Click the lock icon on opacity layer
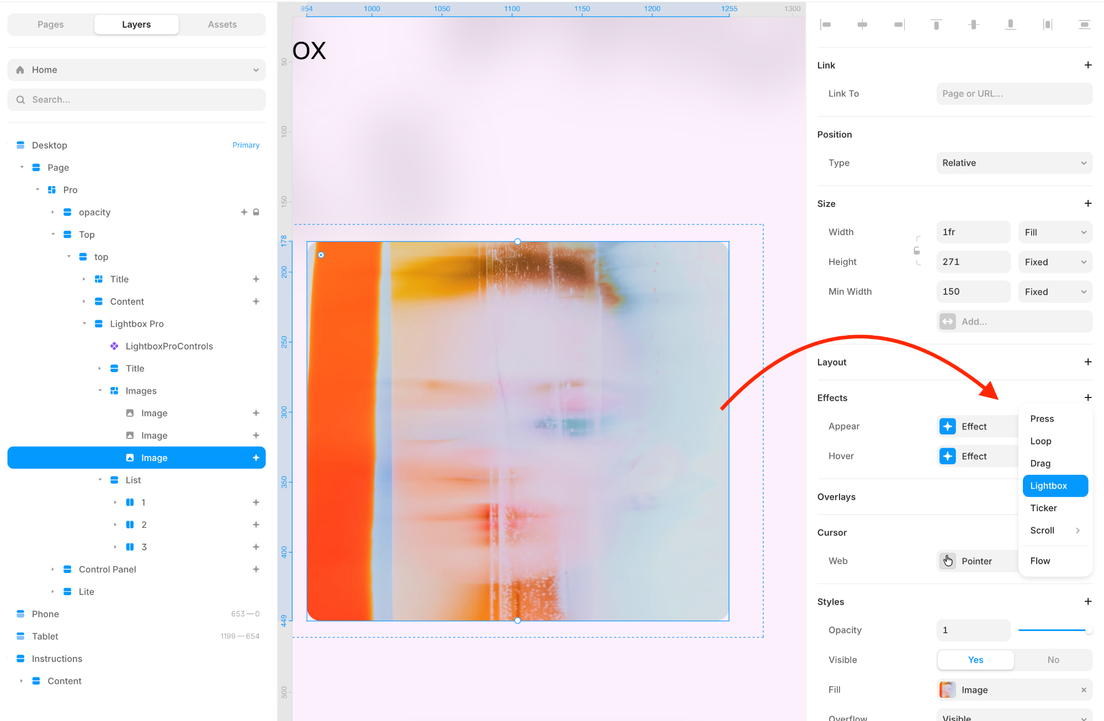The height and width of the screenshot is (721, 1104). point(256,212)
